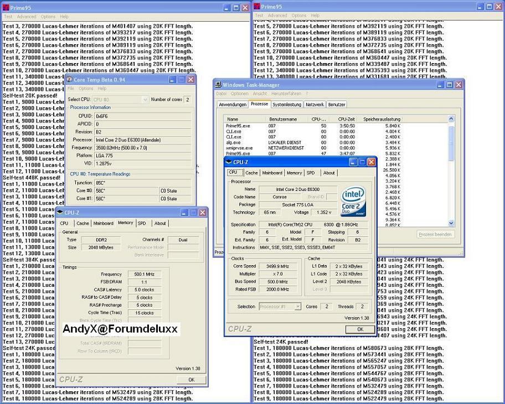Open the Optionen menu in Task-Manager
Viewport: 505px width, 404px height.
240,94
